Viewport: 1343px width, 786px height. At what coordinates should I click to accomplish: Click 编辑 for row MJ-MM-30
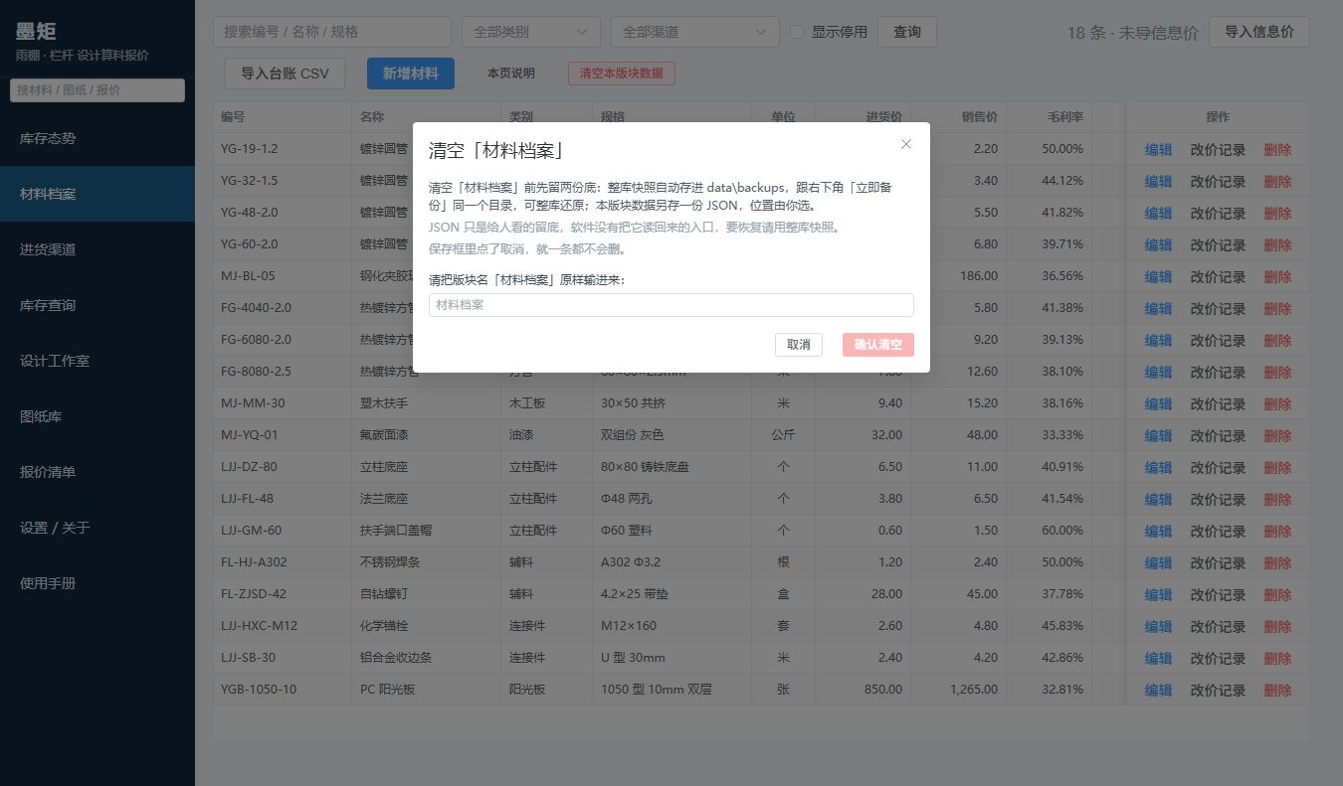pyautogui.click(x=1158, y=404)
